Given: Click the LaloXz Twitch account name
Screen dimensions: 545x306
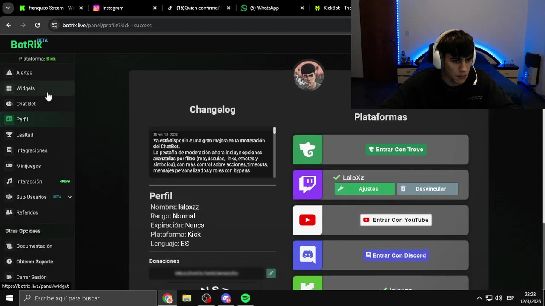Looking at the screenshot, I should click(353, 178).
